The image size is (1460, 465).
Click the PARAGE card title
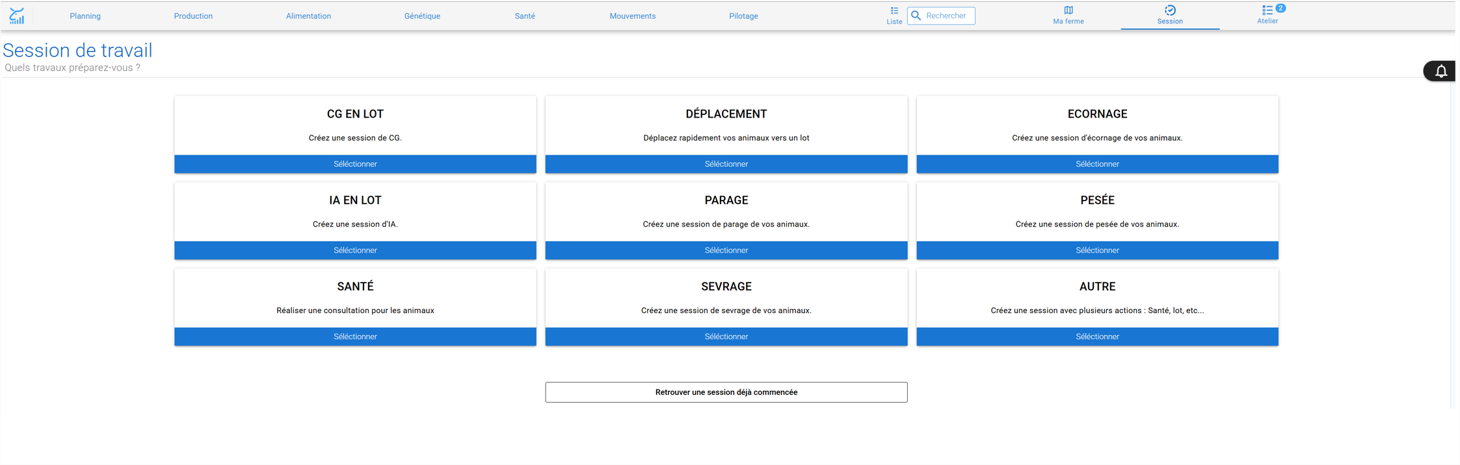click(x=726, y=200)
